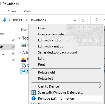
Task: Select Create a new video
Action: pyautogui.click(x=52, y=34)
